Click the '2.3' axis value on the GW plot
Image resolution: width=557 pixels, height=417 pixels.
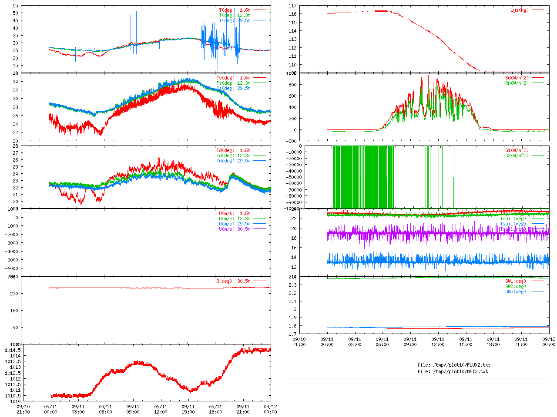pos(292,285)
